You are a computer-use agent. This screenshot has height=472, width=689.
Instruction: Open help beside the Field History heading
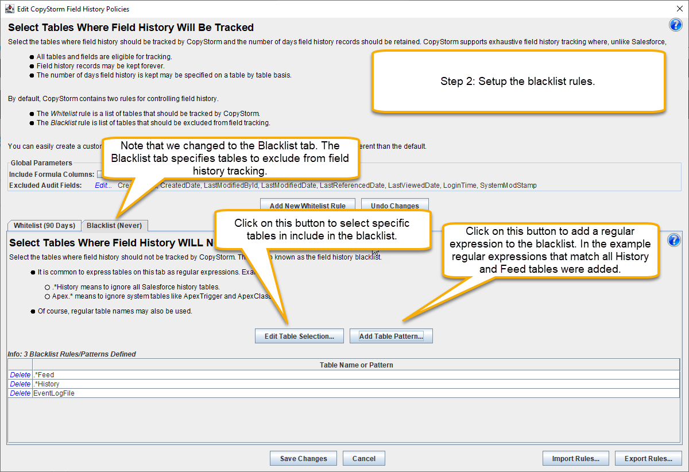click(x=675, y=25)
